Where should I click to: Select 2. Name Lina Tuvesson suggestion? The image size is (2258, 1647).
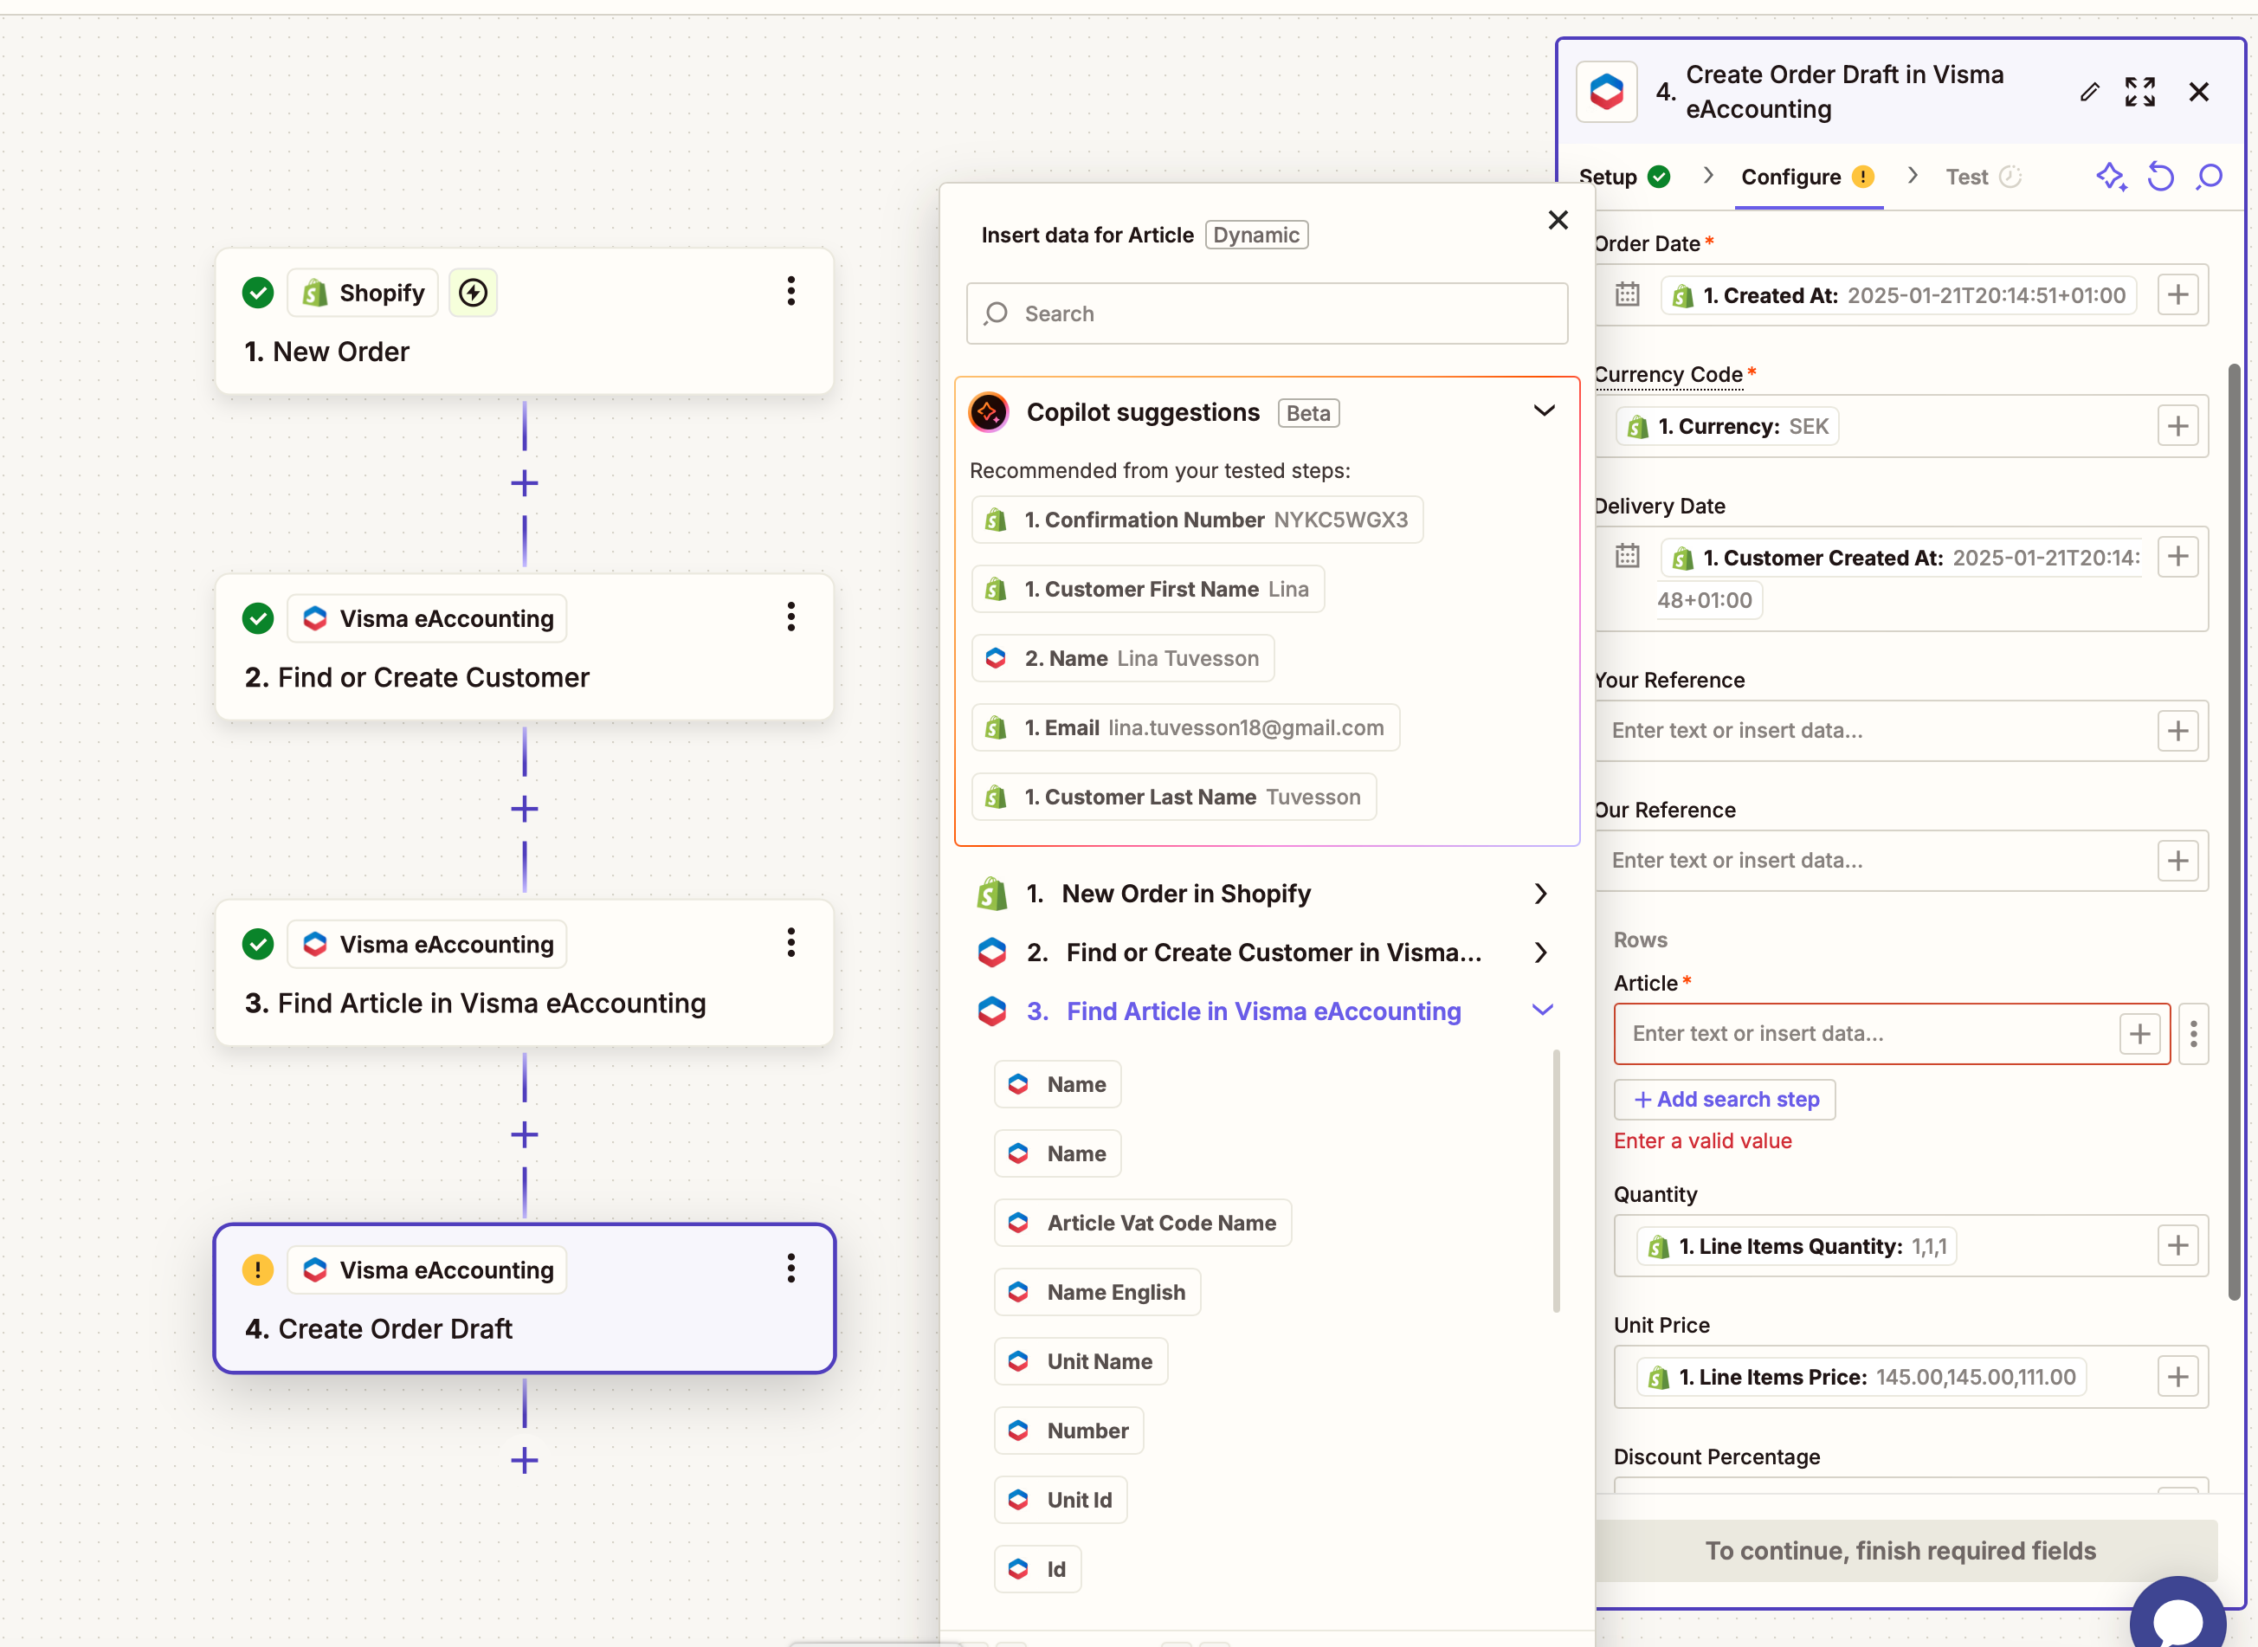[1123, 658]
